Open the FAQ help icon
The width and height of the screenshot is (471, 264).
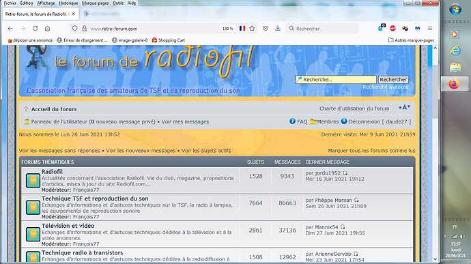(x=292, y=121)
